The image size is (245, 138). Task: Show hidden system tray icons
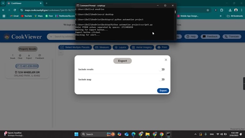[195, 134]
